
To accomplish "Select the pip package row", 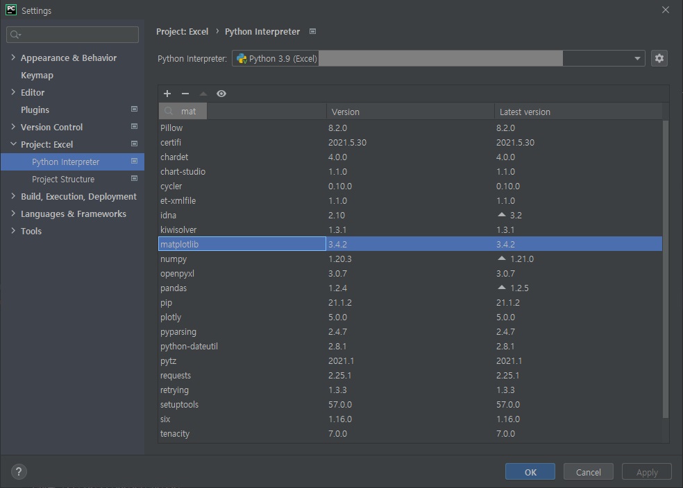I will click(410, 302).
